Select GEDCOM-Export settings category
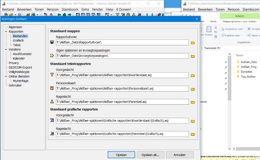Viewport: 260px width, 160px height. pos(20,67)
